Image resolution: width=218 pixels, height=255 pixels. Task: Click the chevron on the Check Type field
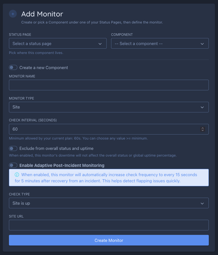203,203
